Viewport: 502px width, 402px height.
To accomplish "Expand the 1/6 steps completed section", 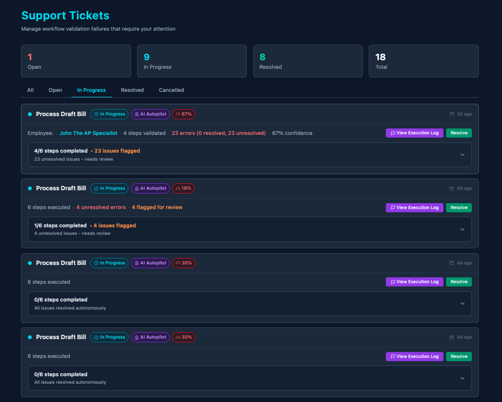I will click(461, 229).
